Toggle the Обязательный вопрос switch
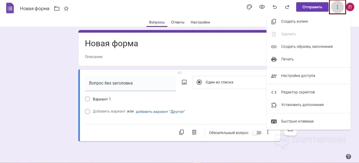Image resolution: width=359 pixels, height=163 pixels. pos(257,133)
